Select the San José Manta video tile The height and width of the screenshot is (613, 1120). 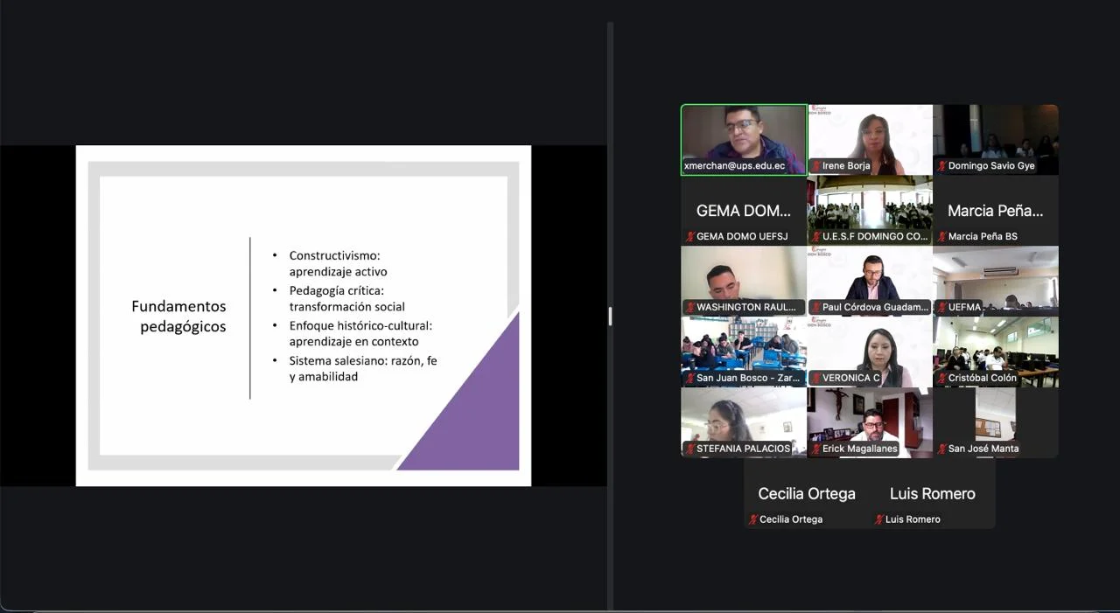tap(996, 418)
